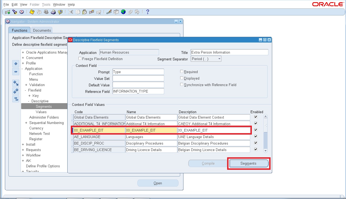346x199 pixels.
Task: Toggle Enabled checkbox for XX_EXAMPLE_EIT row
Action: coord(255,130)
